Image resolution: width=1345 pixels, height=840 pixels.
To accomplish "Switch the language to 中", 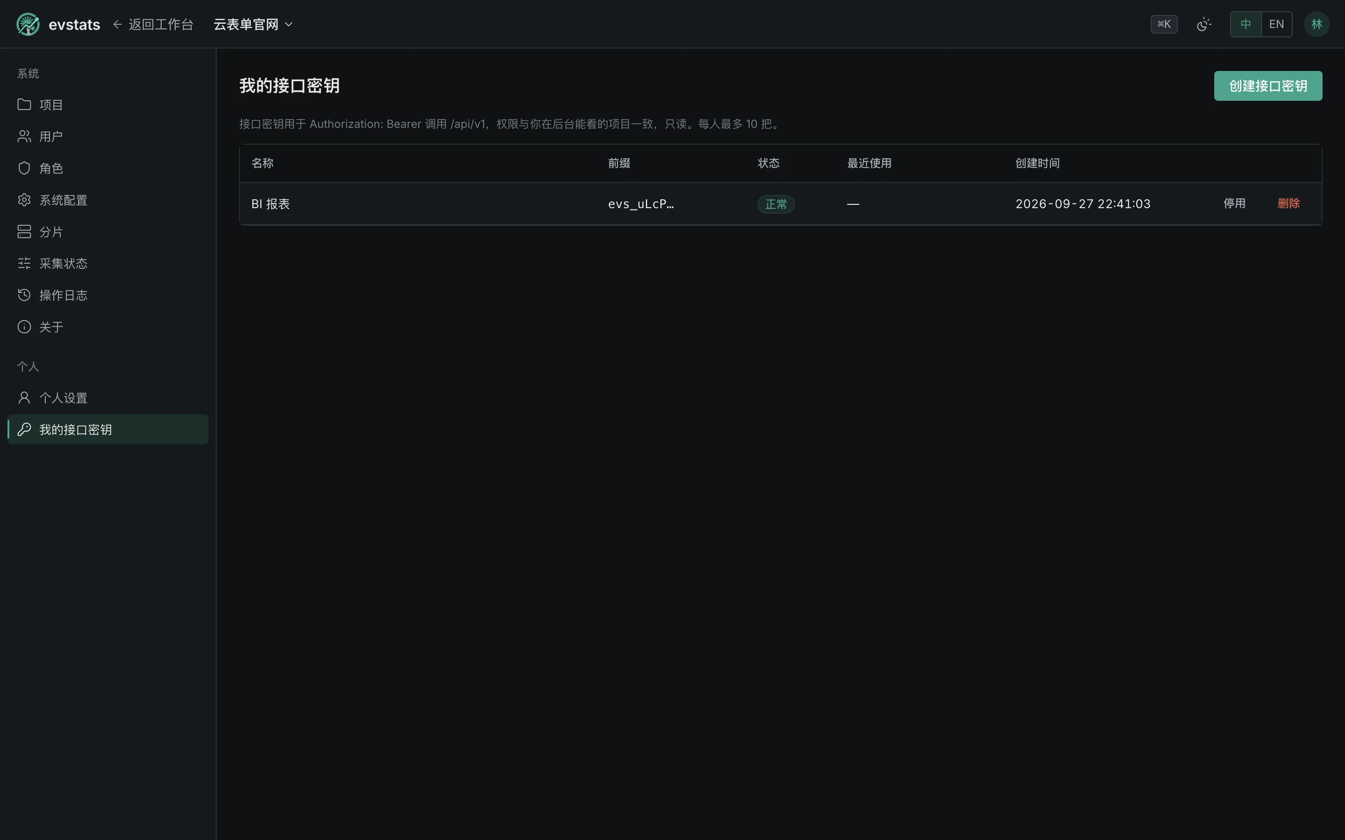I will point(1246,24).
